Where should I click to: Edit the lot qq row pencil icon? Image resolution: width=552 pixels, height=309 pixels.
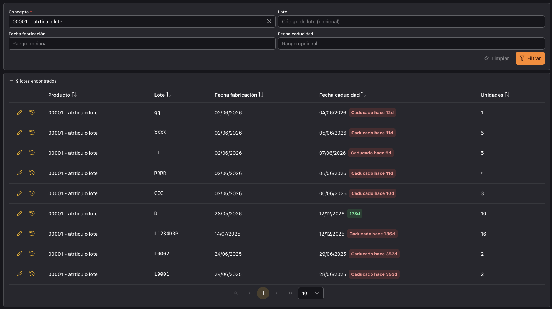19,112
